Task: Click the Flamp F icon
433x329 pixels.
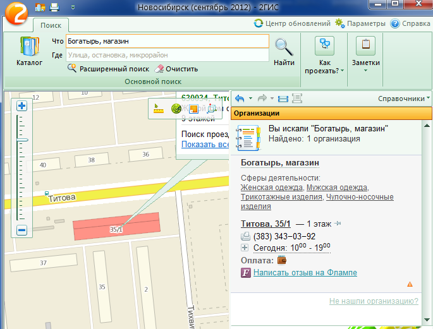Action: tap(245, 273)
